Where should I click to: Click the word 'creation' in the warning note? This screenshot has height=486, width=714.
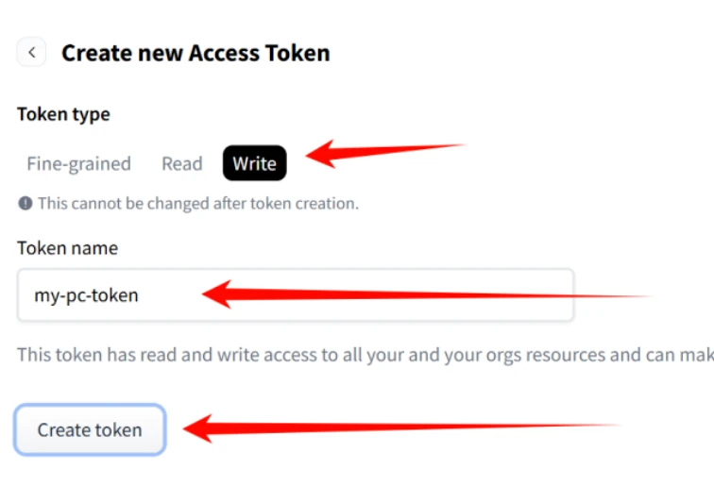coord(327,203)
